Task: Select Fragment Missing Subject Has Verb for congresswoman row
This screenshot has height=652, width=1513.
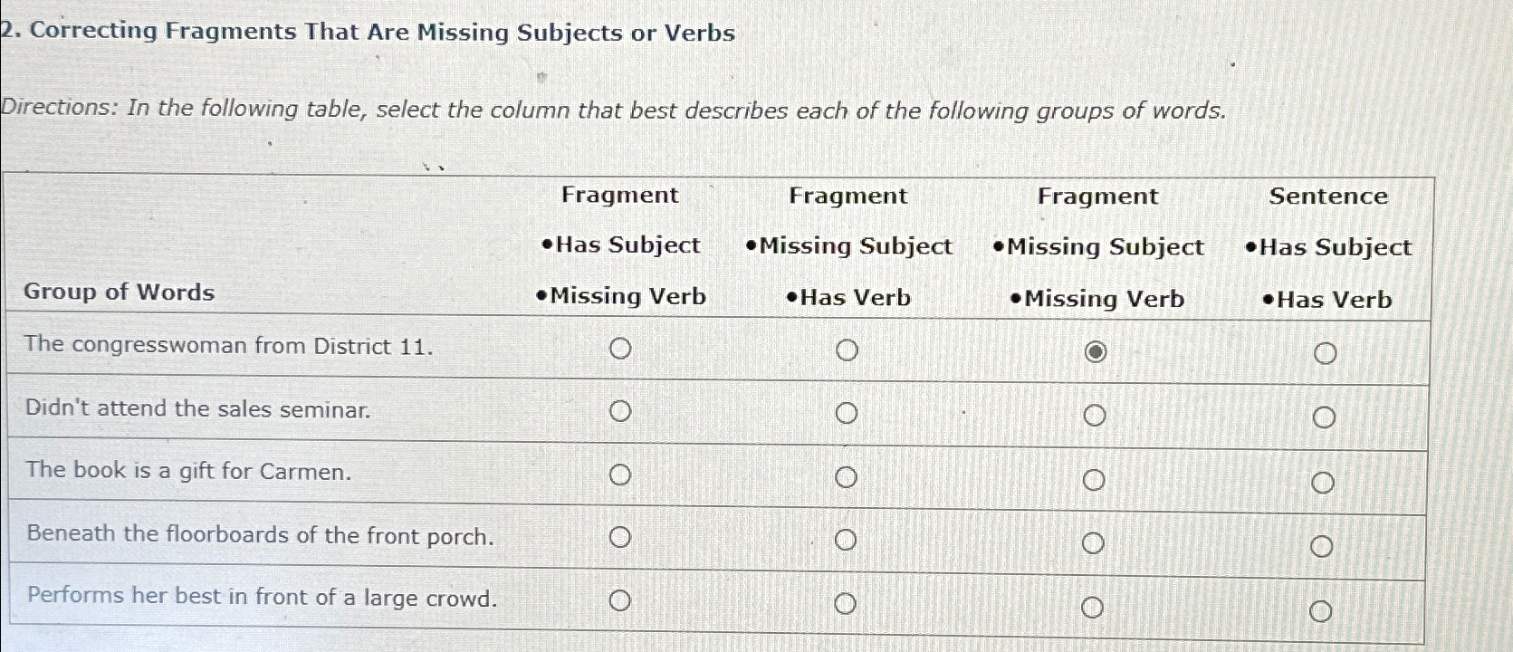Action: click(x=848, y=349)
